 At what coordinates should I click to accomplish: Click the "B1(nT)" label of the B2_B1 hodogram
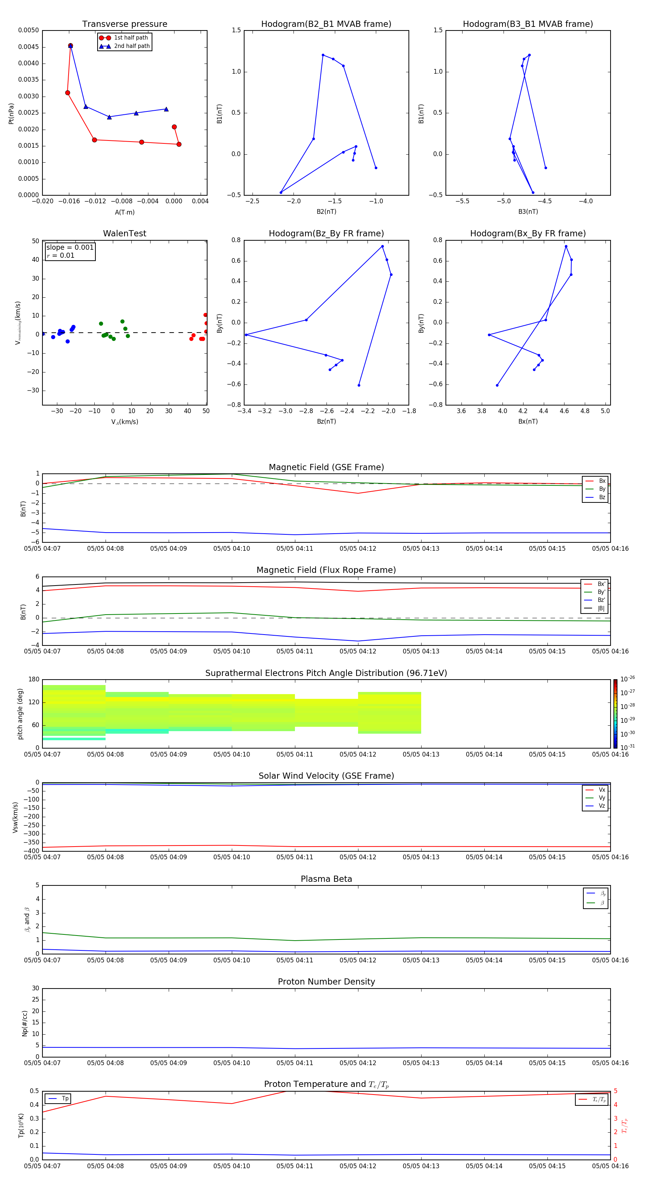point(219,114)
